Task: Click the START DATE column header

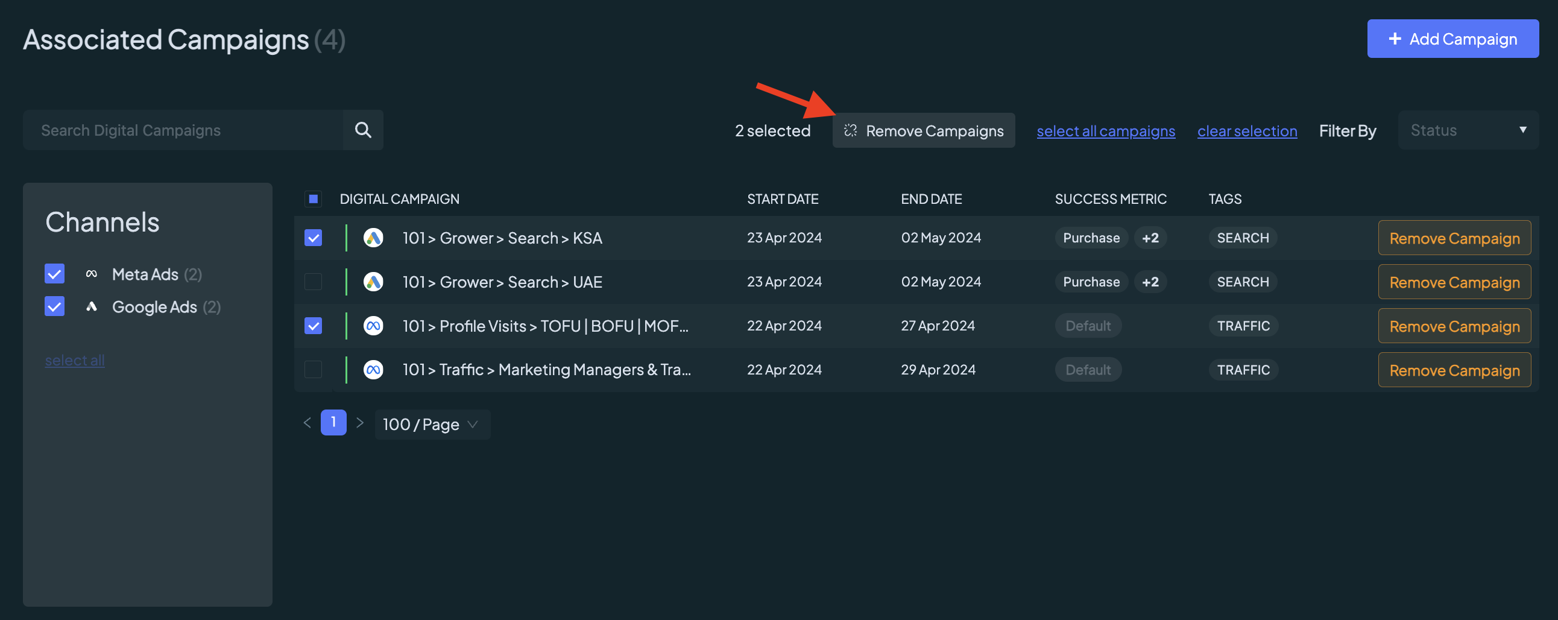Action: 782,199
